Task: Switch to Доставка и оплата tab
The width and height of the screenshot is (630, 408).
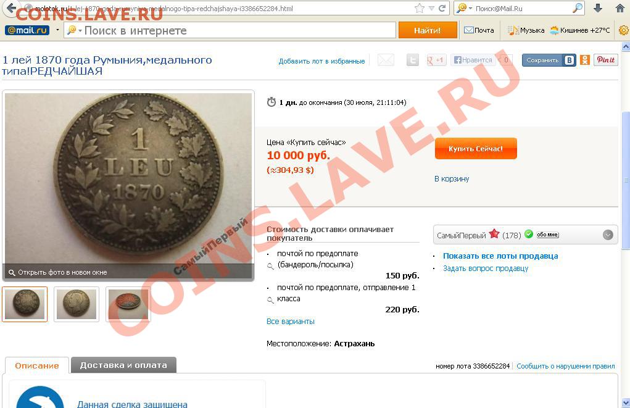Action: (123, 365)
